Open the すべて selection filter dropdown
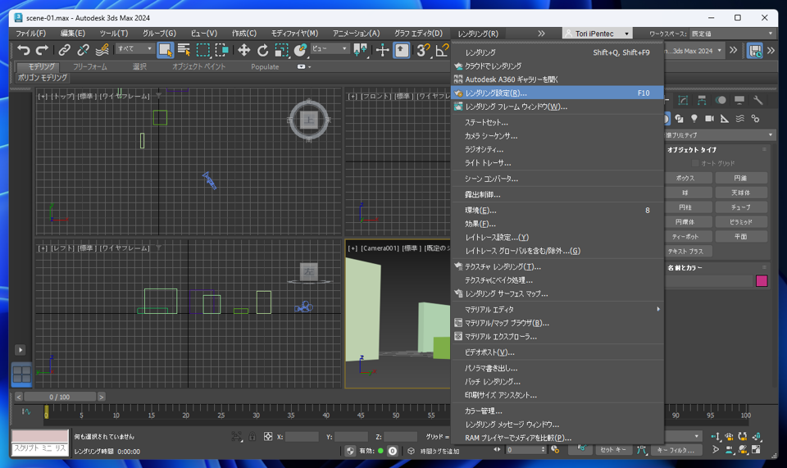The width and height of the screenshot is (787, 468). click(x=135, y=49)
